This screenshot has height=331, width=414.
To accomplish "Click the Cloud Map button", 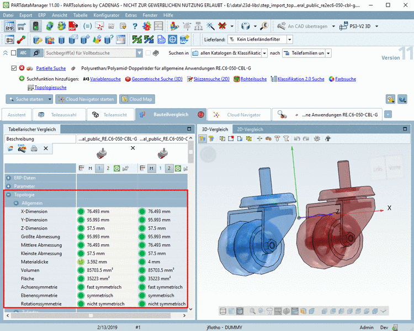I will click(x=137, y=99).
